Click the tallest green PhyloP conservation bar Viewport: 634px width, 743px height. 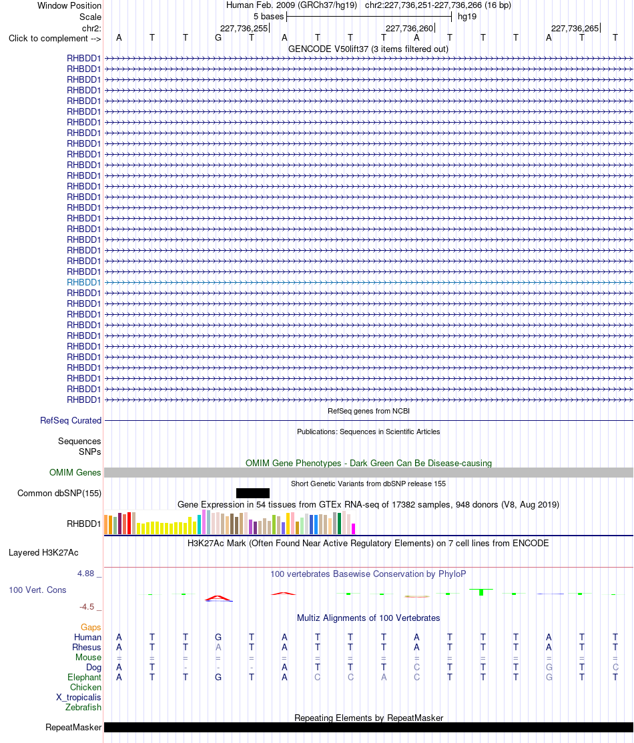pos(481,592)
